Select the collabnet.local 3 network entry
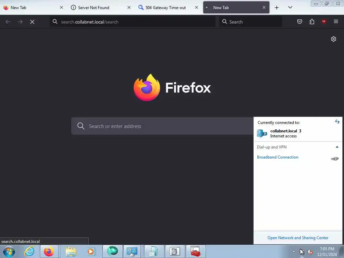This screenshot has height=258, width=344. pos(298,133)
